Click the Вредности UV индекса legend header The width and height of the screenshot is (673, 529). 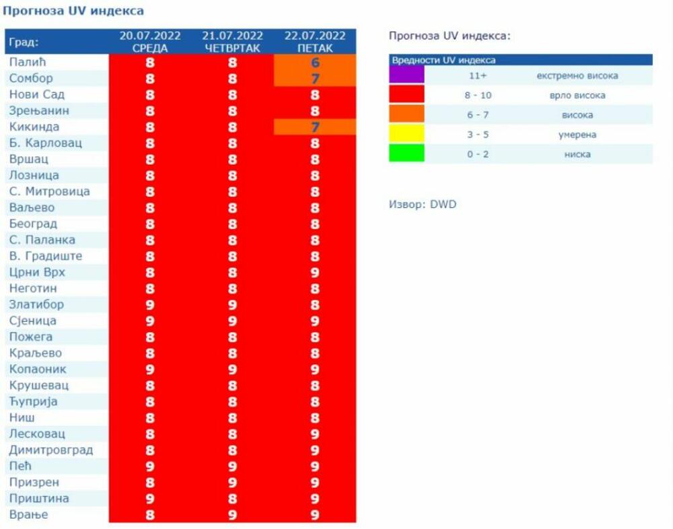[444, 60]
